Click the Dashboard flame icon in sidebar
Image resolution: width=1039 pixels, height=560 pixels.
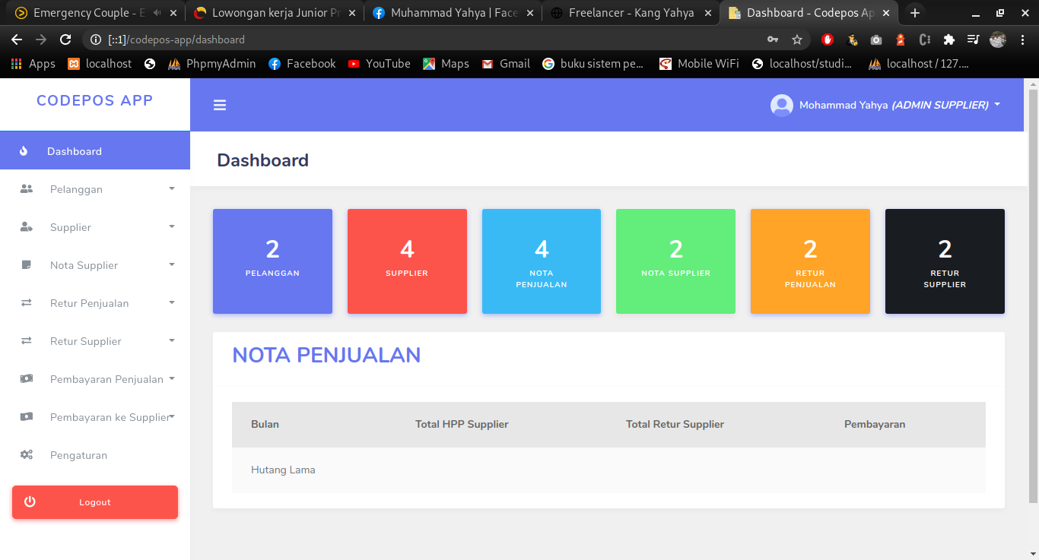click(x=24, y=151)
